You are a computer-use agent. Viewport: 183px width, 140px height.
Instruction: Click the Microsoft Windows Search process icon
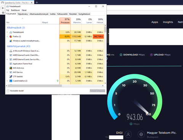click(11, 51)
